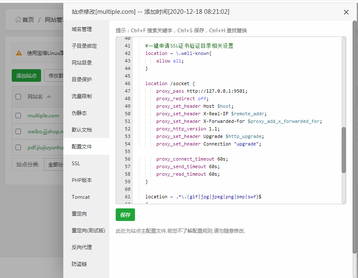The image size is (358, 278).
Task: Click the X-Real-IP header line
Action: (211, 114)
